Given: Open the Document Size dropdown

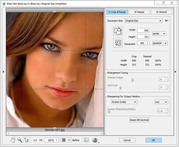Looking at the screenshot, I should [143, 21].
